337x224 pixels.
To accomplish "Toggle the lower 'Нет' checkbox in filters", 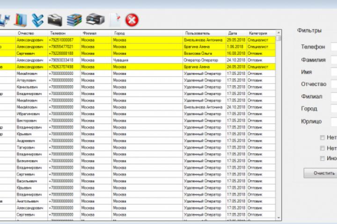I will coord(322,148).
